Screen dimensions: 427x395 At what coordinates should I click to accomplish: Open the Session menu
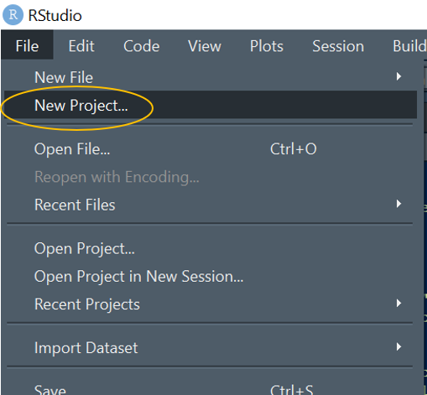tap(338, 46)
